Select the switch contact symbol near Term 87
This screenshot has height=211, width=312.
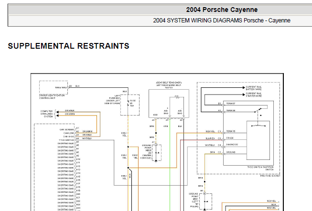tap(258, 110)
